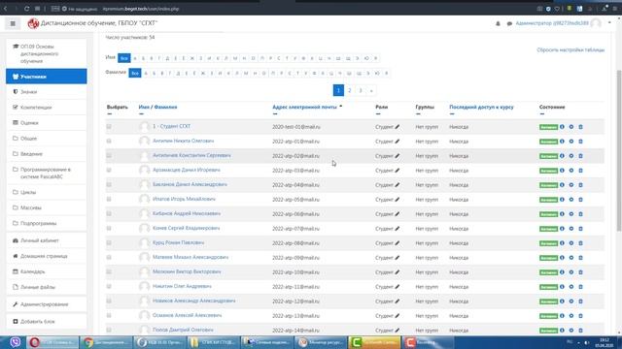Open profile of 1 - Студент СГХТ
Image resolution: width=622 pixels, height=349 pixels.
[171, 126]
